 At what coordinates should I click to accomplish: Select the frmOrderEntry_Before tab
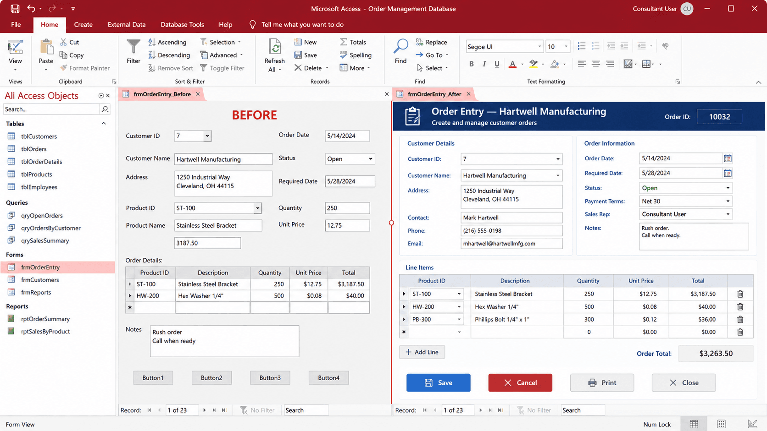tap(162, 94)
